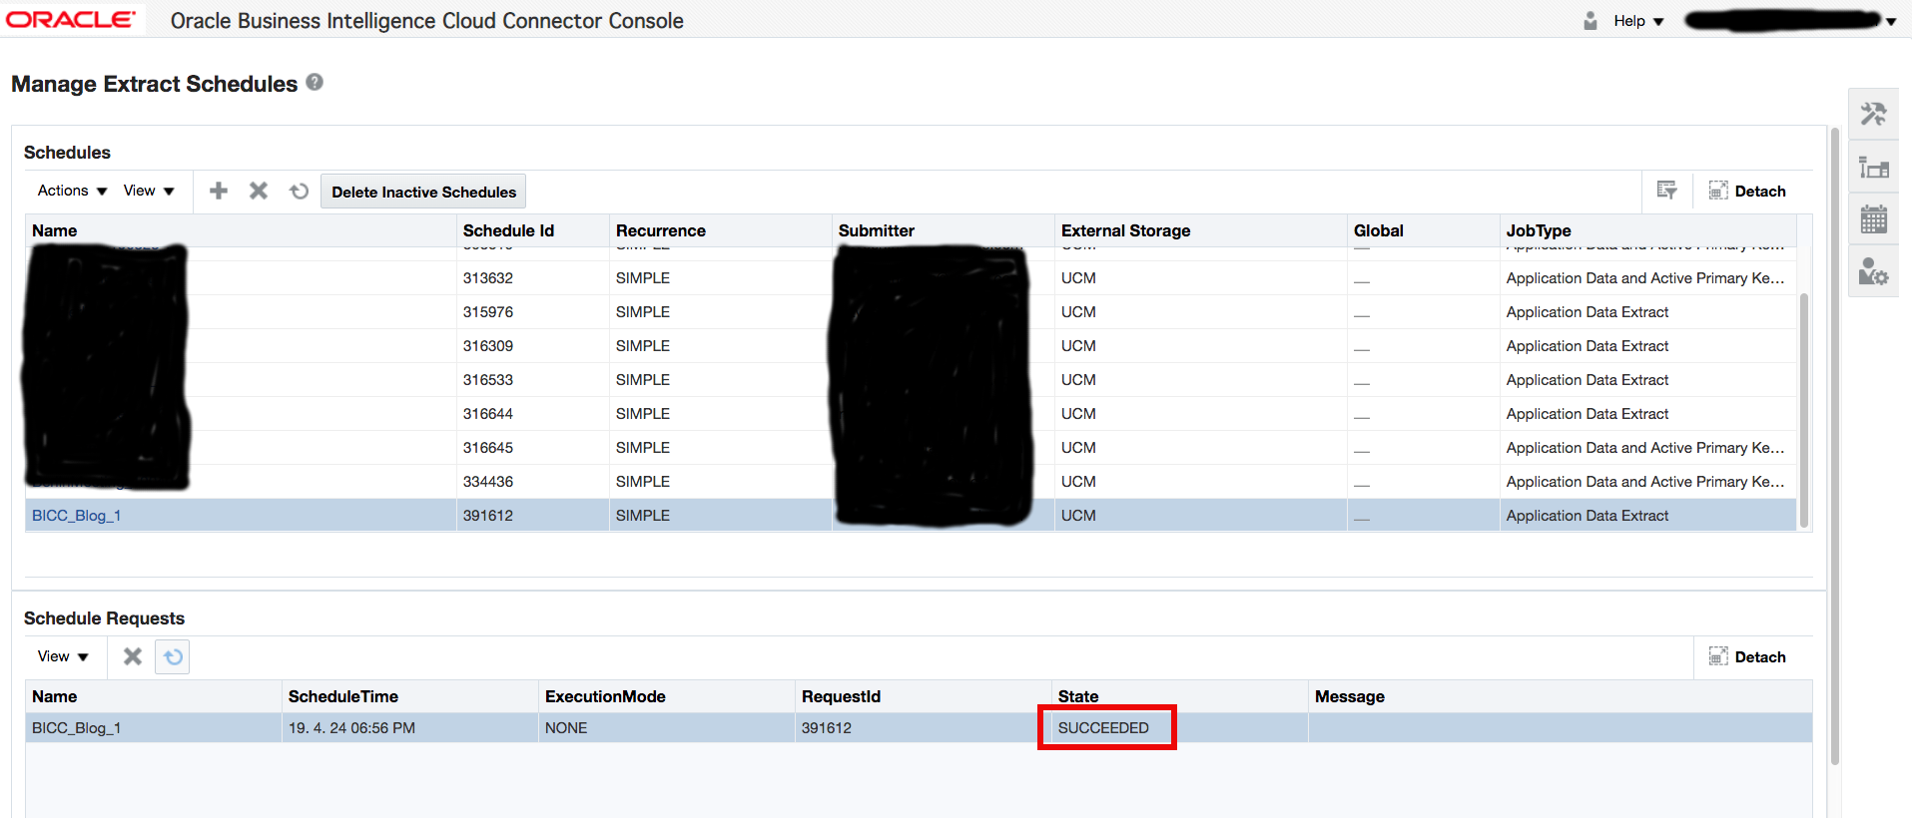The height and width of the screenshot is (818, 1912).
Task: Open the user settings icon in the right sidebar
Action: (x=1873, y=270)
